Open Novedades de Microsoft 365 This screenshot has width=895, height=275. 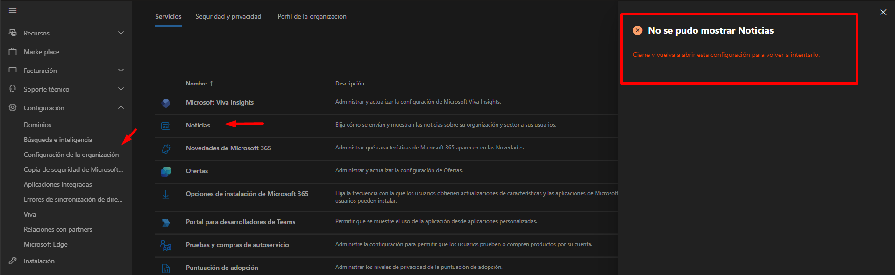tap(228, 148)
